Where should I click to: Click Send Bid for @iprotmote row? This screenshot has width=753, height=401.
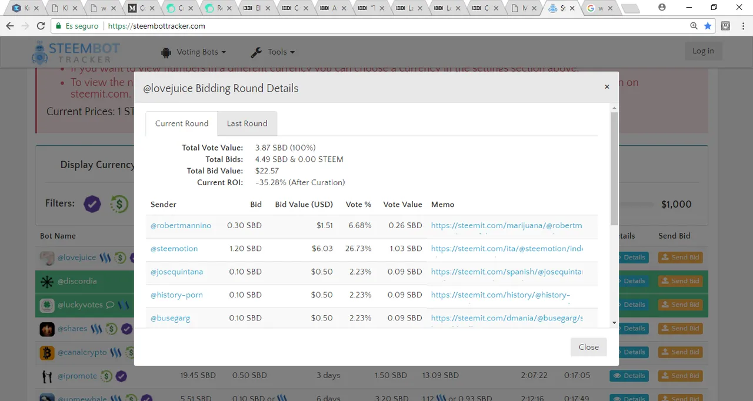[680, 376]
